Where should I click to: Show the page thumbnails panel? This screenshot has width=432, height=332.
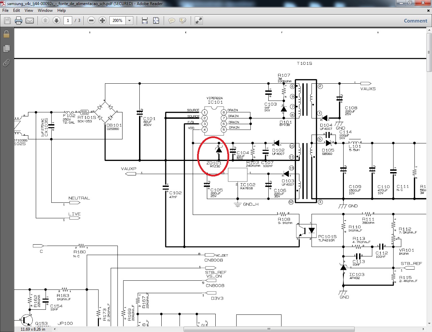tap(6, 49)
